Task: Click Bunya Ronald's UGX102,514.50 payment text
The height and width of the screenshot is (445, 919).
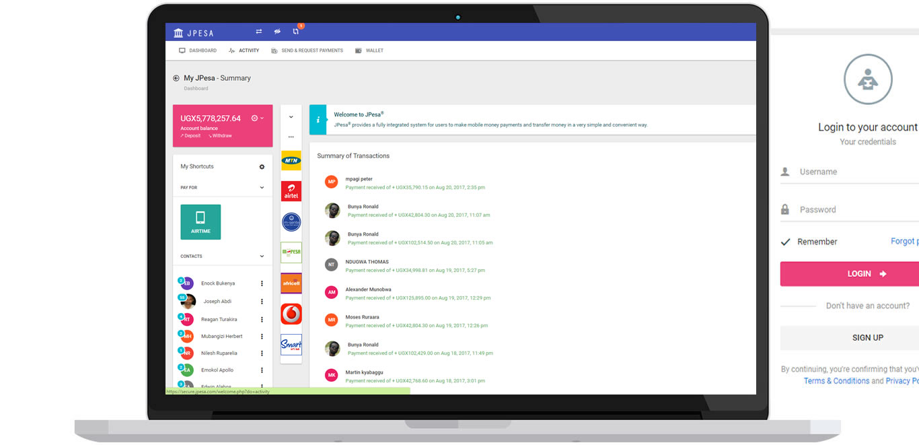Action: [x=420, y=243]
